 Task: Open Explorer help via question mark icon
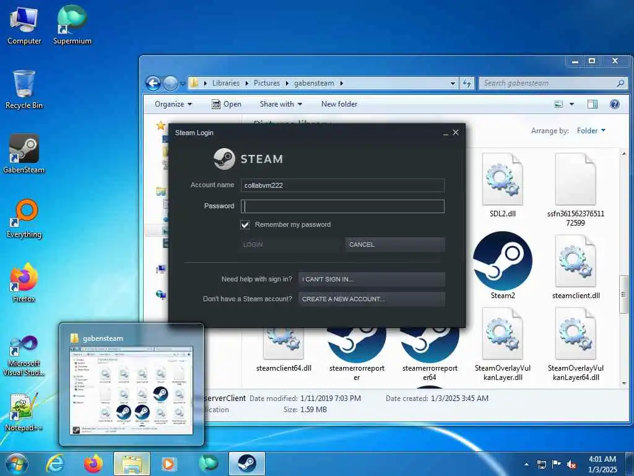click(x=615, y=104)
